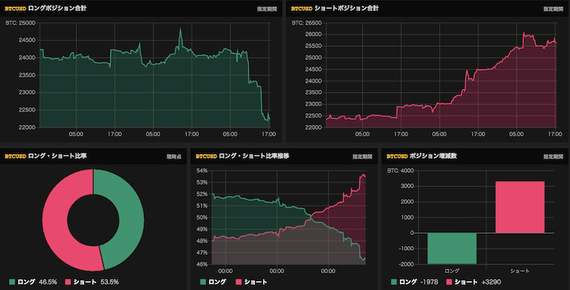Image resolution: width=570 pixels, height=290 pixels.
Task: Click the green ロング negative bar
Action: pyautogui.click(x=452, y=248)
